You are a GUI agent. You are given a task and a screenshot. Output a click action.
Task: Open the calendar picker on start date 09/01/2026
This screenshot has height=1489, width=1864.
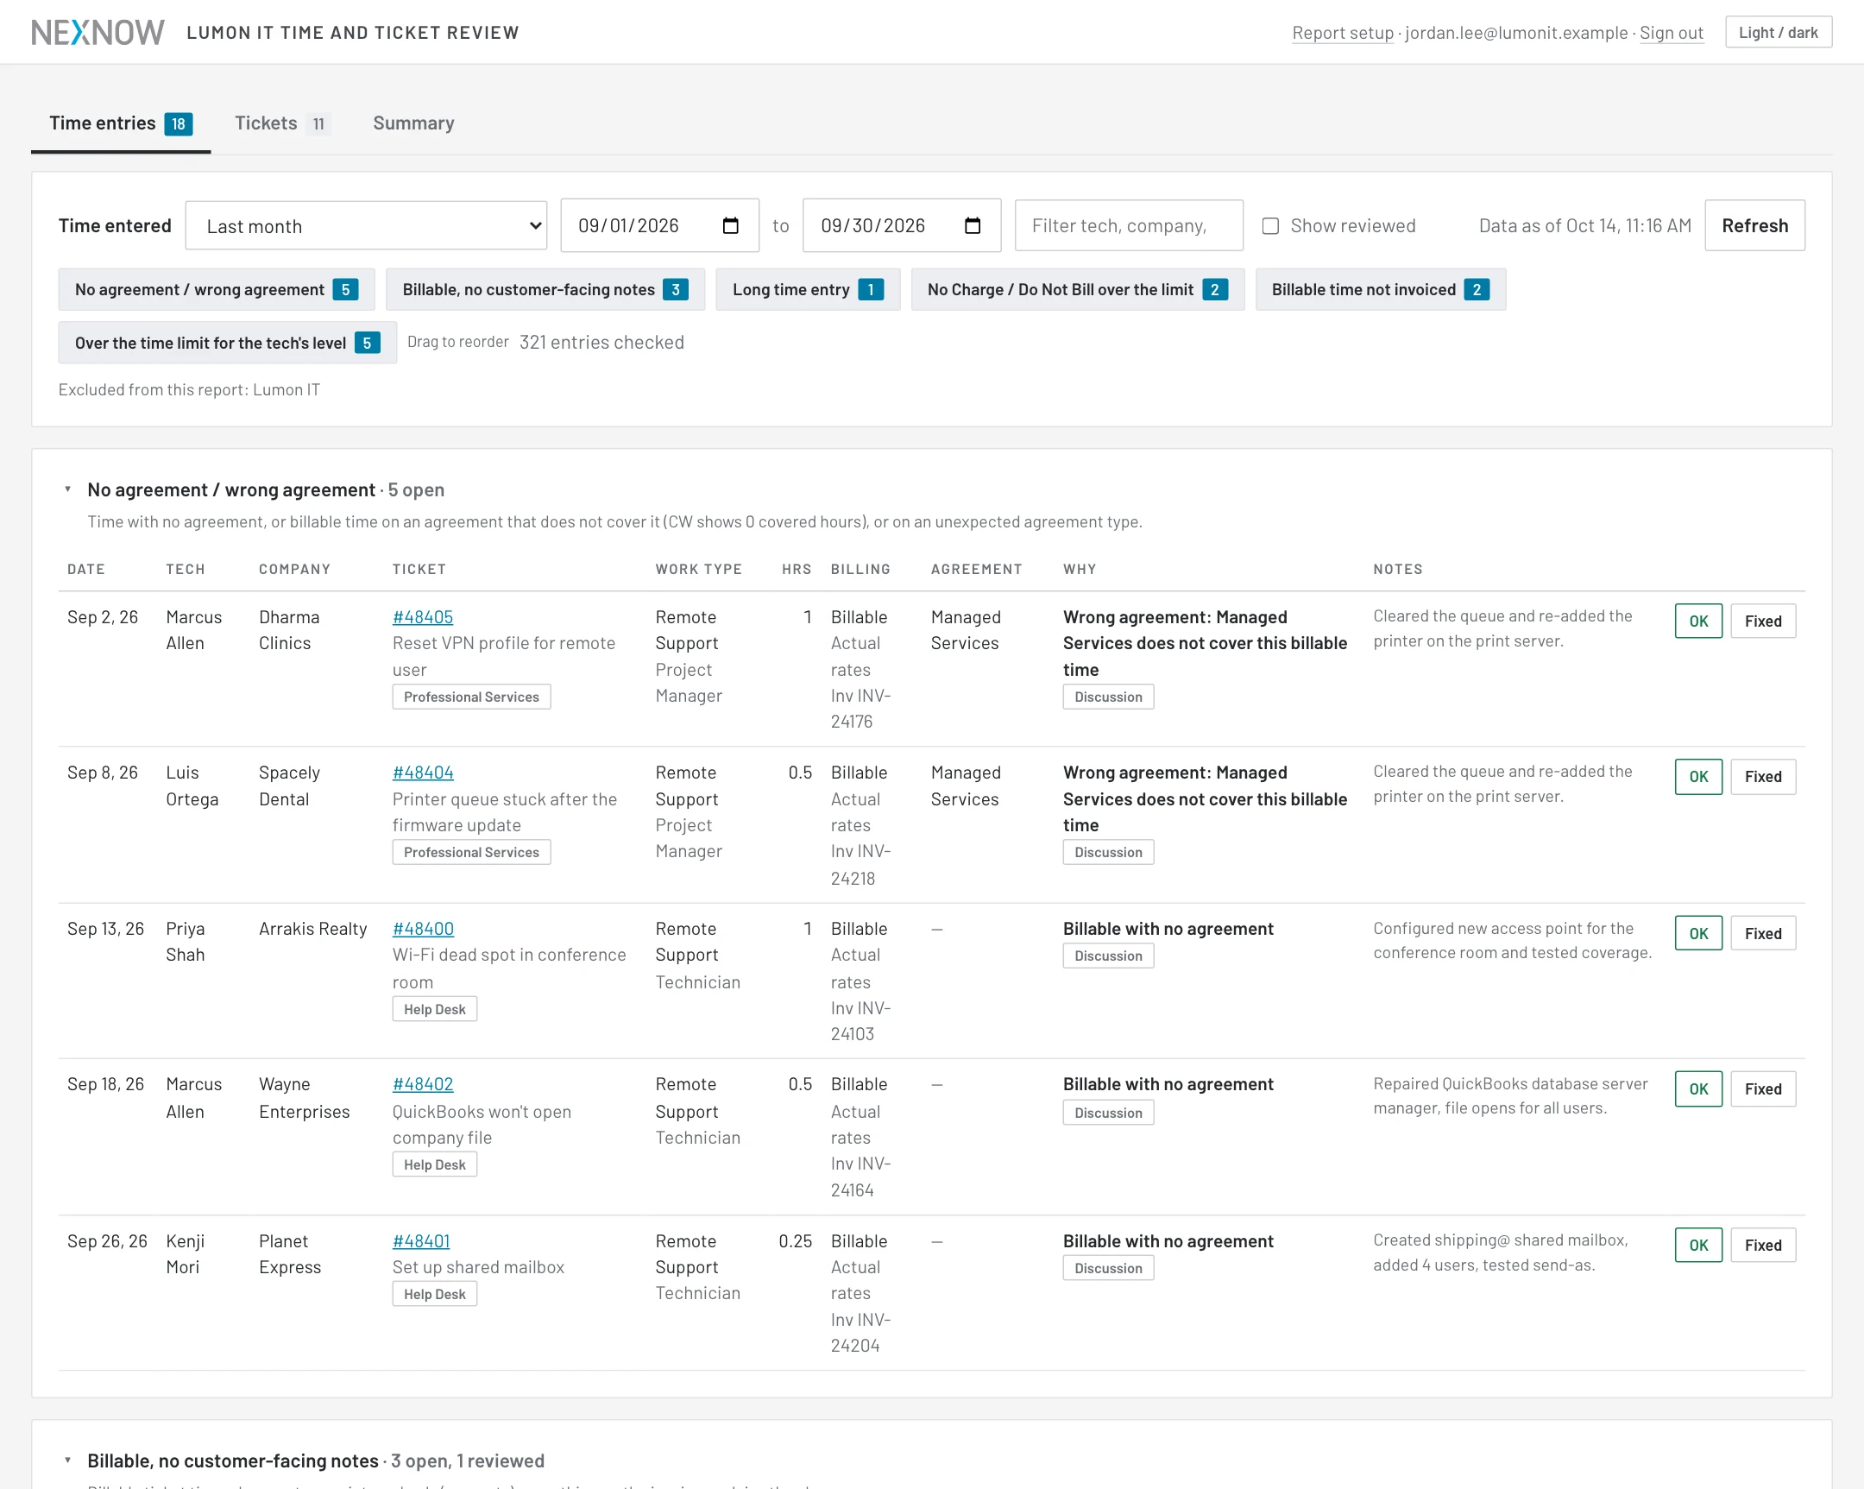pyautogui.click(x=730, y=225)
